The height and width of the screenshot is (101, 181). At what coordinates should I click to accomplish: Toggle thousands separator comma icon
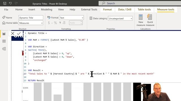[60, 23]
